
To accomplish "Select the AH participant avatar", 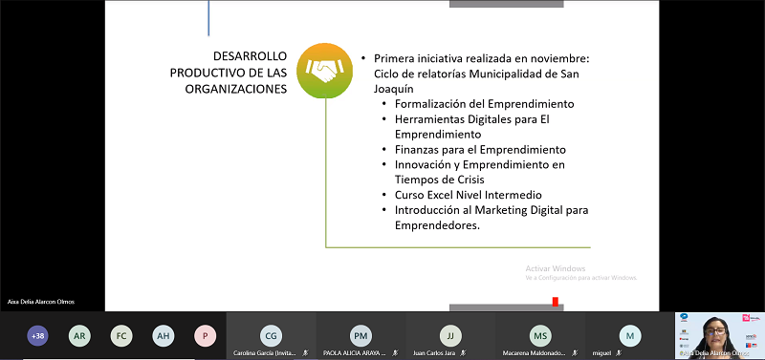I will point(164,335).
